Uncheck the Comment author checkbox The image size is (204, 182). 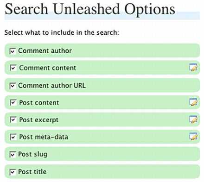tap(13, 51)
